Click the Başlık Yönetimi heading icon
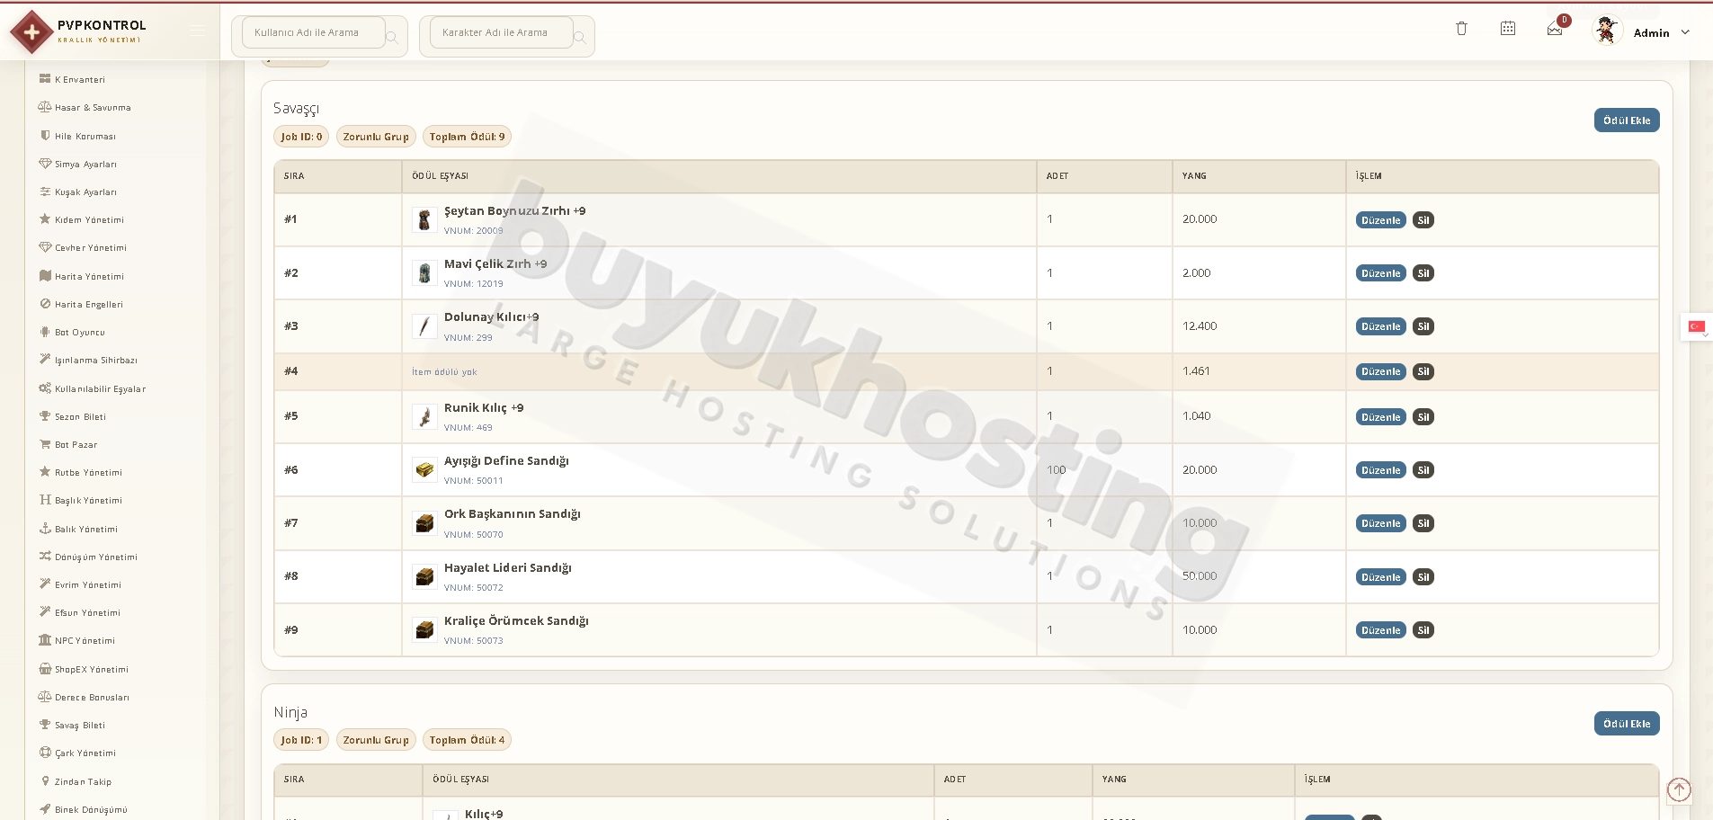Viewport: 1713px width, 820px height. 45,500
